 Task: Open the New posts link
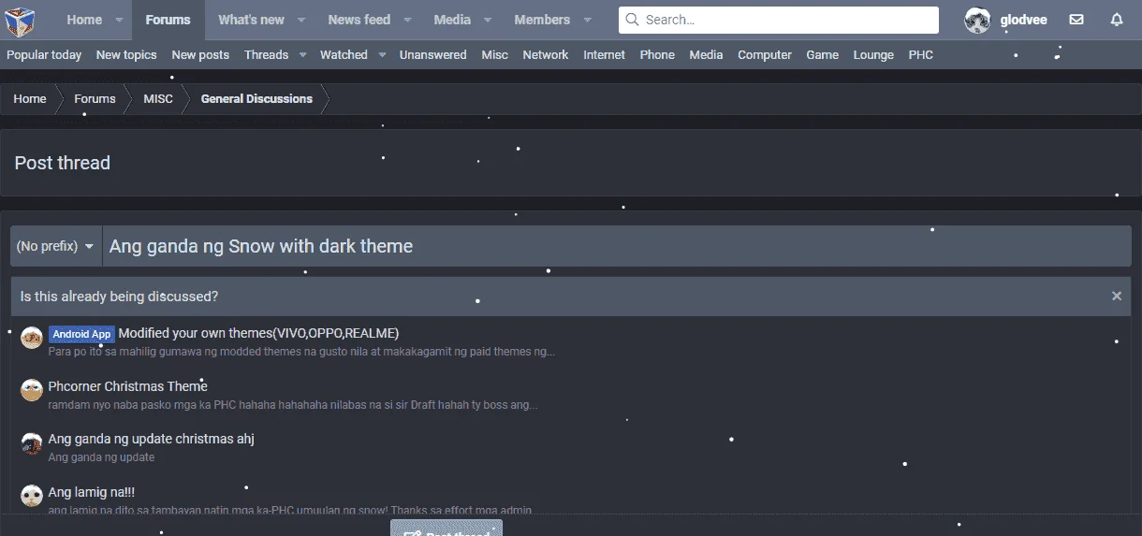(200, 55)
